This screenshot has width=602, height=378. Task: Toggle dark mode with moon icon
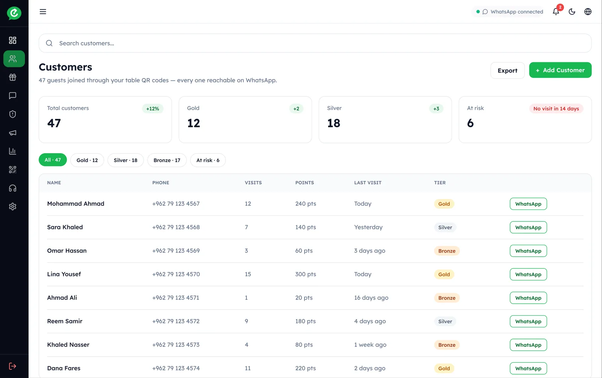click(572, 12)
